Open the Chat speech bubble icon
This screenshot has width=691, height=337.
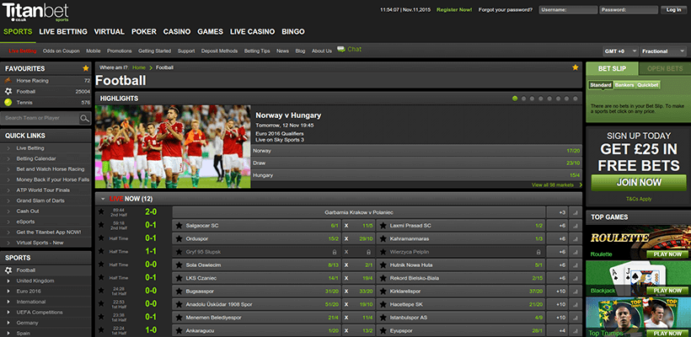(x=341, y=50)
